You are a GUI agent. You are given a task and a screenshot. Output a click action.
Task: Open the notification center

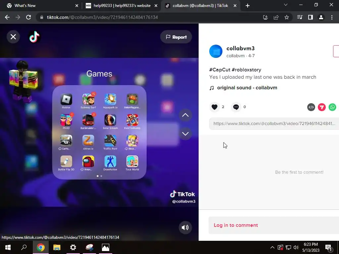pyautogui.click(x=328, y=247)
